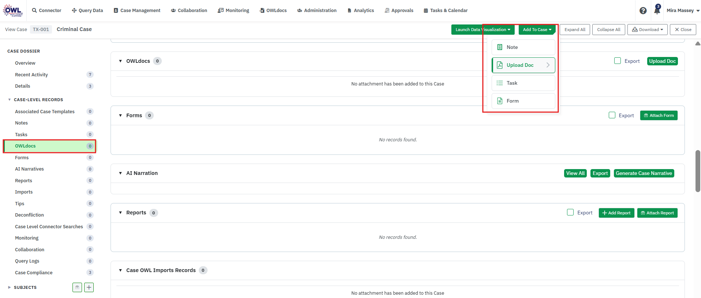The height and width of the screenshot is (298, 701).
Task: Click the Monitoring icon in navbar
Action: 221,10
